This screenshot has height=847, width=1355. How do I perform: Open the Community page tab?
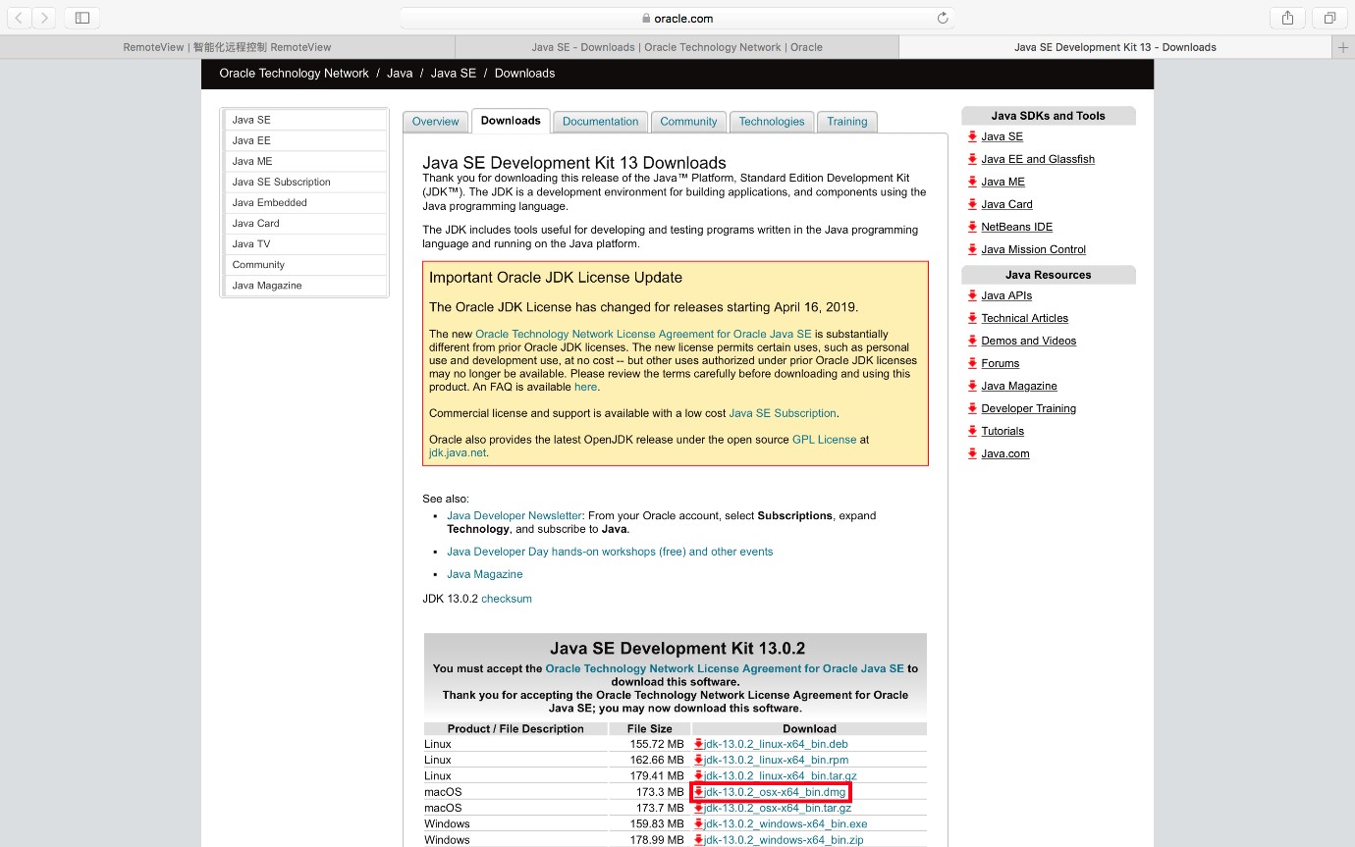coord(688,122)
